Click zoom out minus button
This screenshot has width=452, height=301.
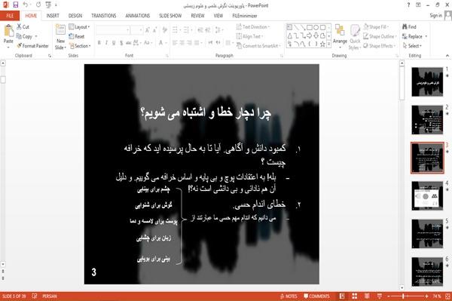388,296
